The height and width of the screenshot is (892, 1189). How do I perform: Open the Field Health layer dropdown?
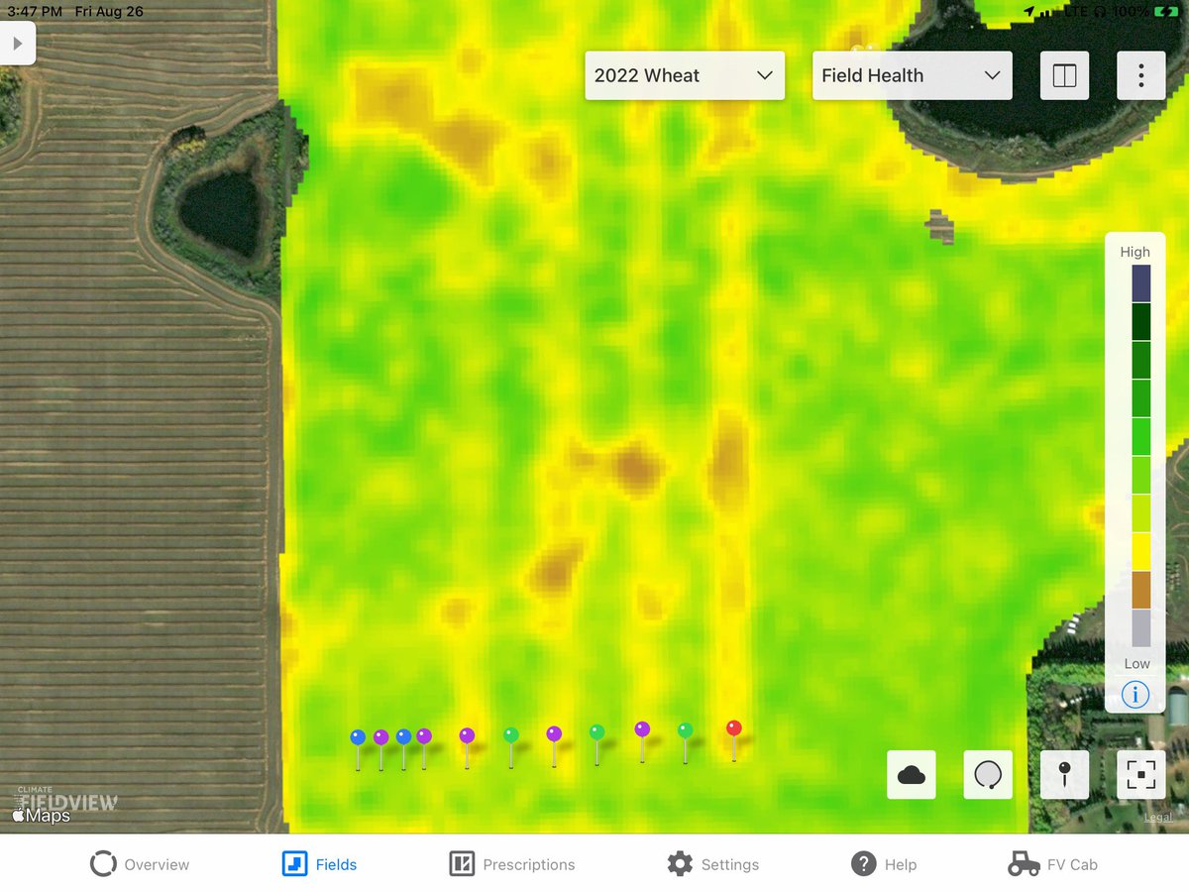click(x=913, y=75)
